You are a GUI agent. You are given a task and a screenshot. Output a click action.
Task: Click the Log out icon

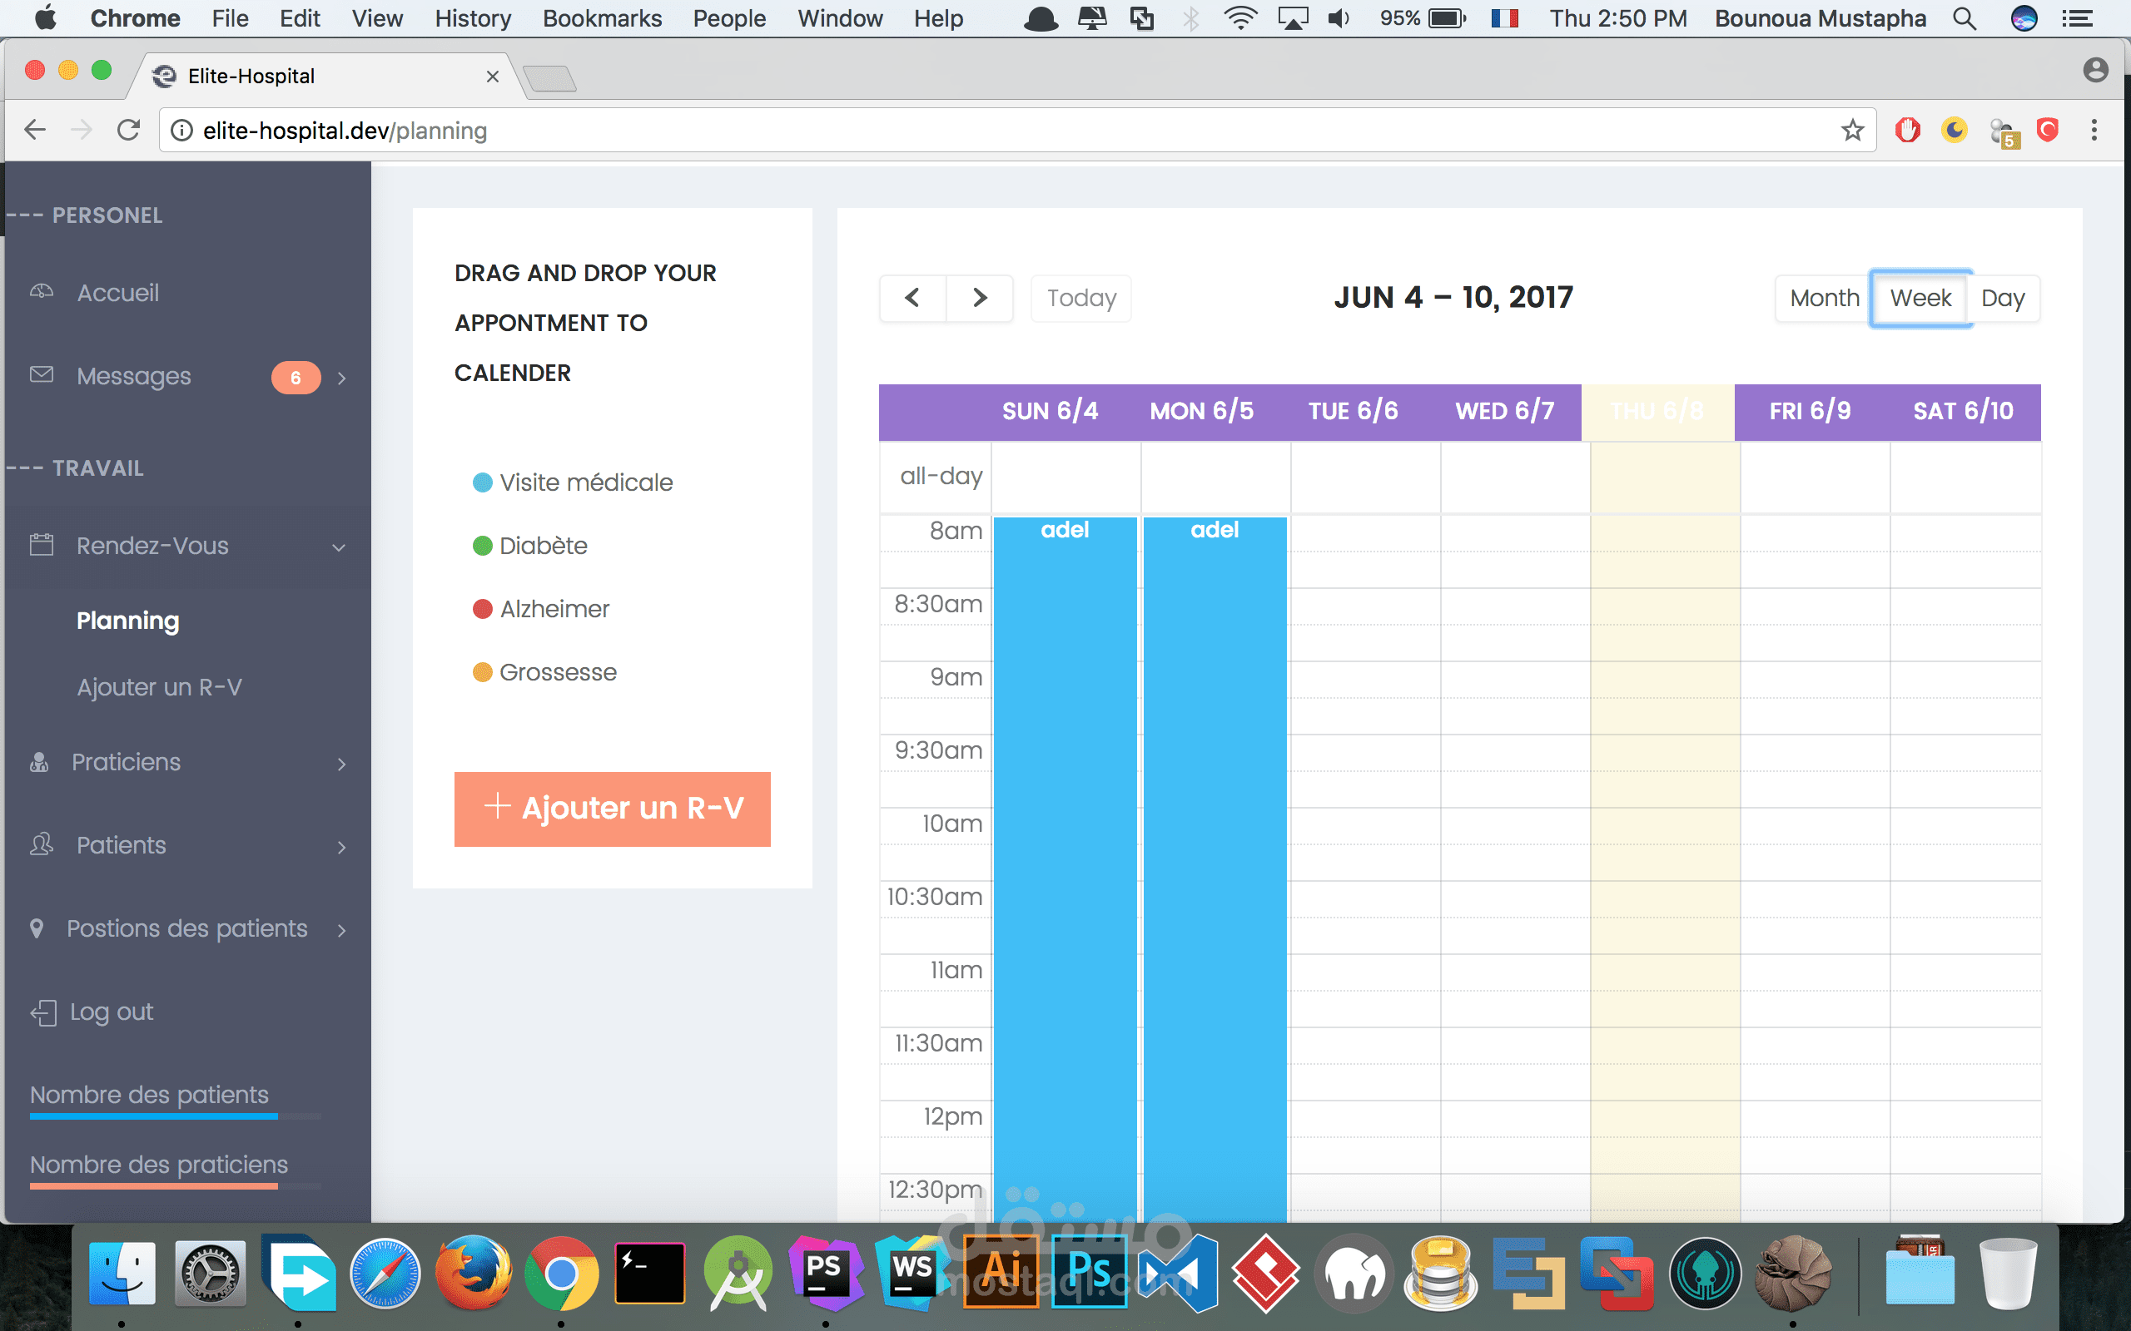pos(43,1012)
